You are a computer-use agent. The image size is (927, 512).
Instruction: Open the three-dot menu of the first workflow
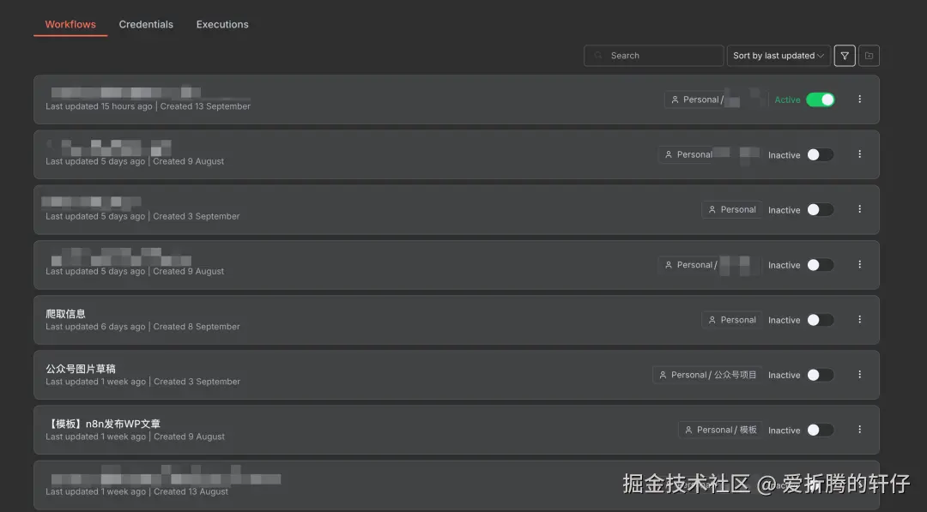pos(859,99)
